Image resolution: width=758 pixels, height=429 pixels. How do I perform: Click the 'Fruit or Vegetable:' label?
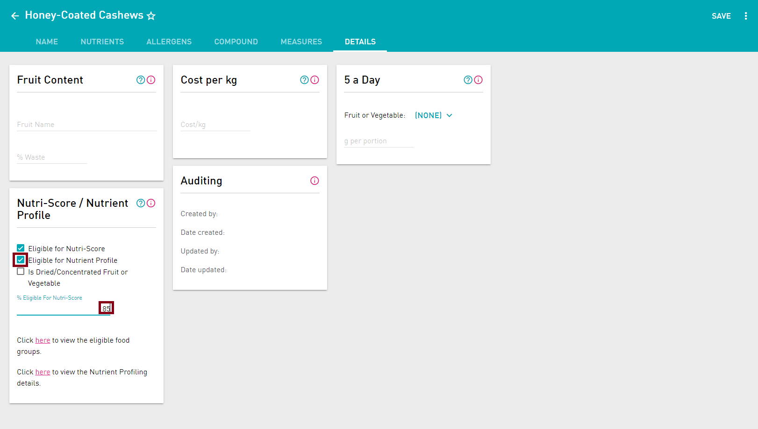coord(375,115)
